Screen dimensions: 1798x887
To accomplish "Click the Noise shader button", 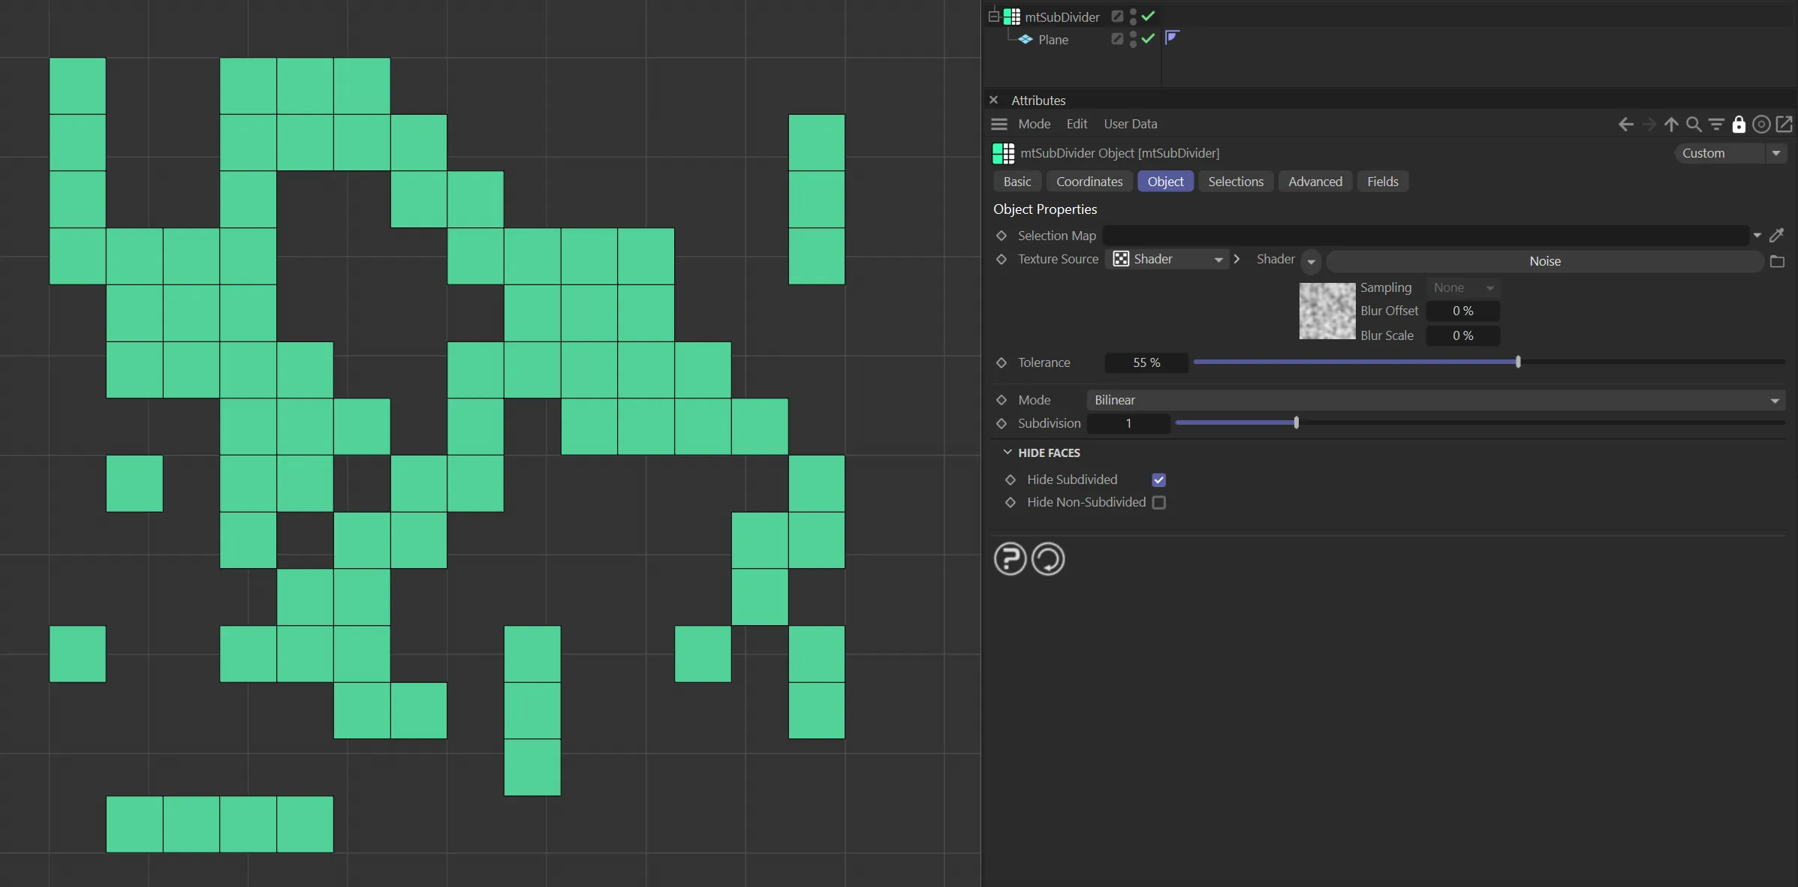I will (1544, 261).
